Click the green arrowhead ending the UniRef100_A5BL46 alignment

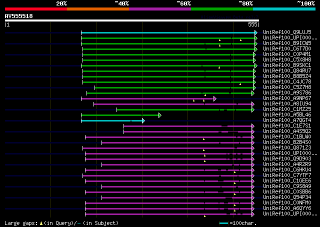click(160, 115)
